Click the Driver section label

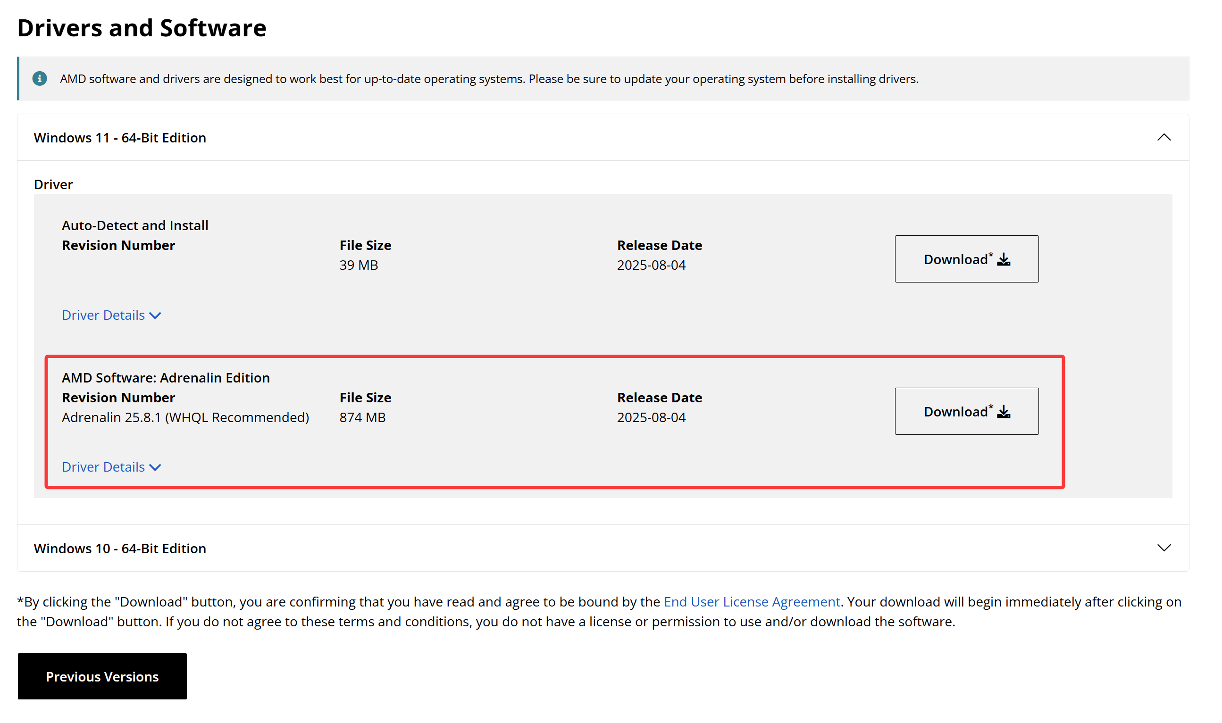(53, 185)
